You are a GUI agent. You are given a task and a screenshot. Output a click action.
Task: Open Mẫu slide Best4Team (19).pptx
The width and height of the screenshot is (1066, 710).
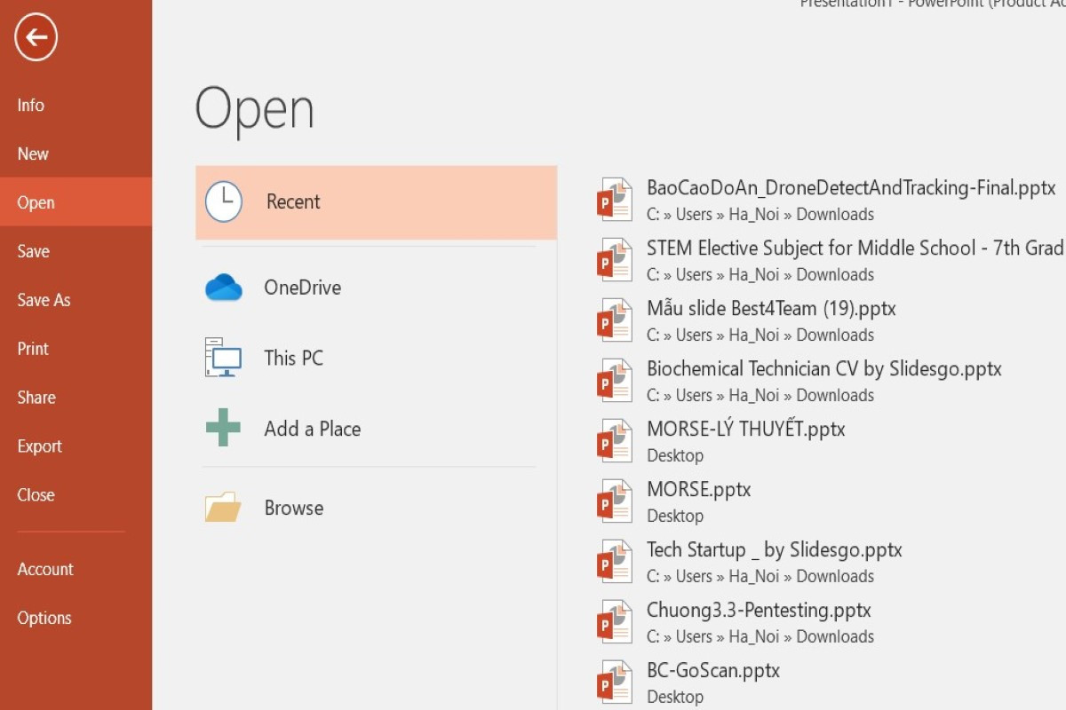pyautogui.click(x=771, y=309)
